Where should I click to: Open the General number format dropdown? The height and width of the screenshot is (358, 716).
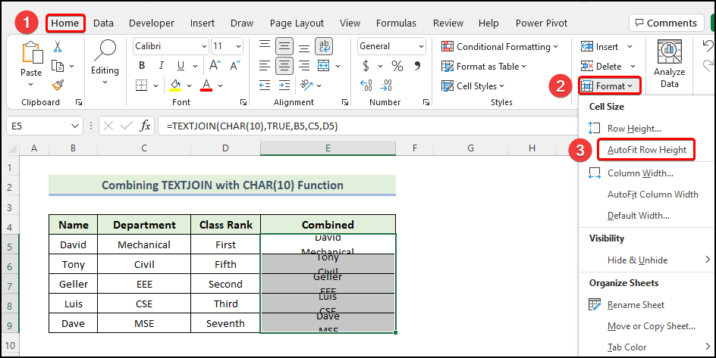pyautogui.click(x=420, y=46)
